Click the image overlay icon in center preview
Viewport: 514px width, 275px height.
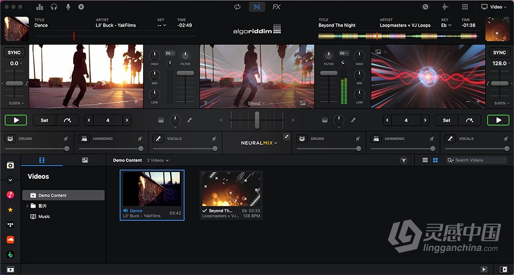[x=303, y=103]
